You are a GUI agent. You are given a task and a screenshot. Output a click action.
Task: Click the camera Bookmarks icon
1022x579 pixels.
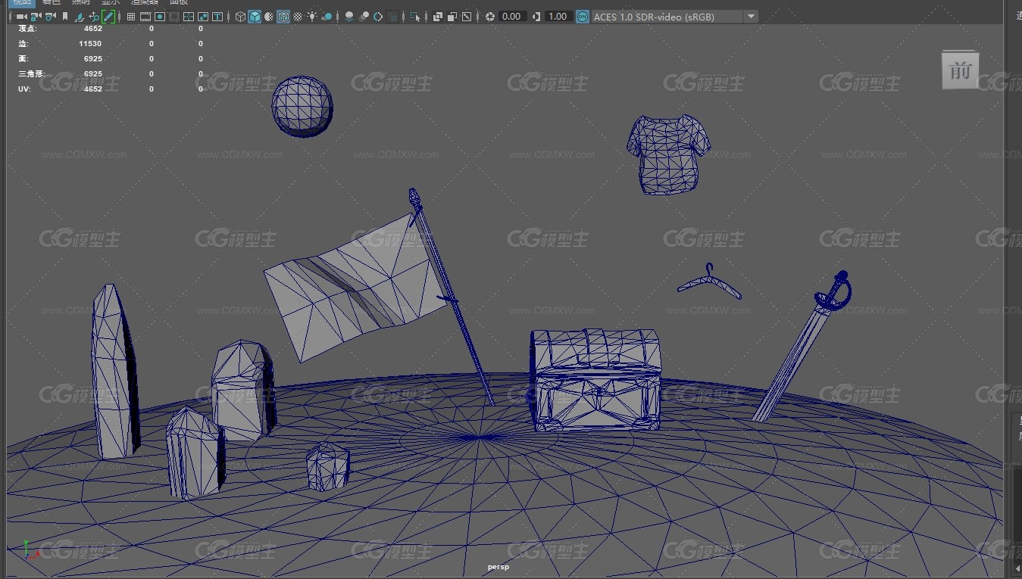(65, 16)
